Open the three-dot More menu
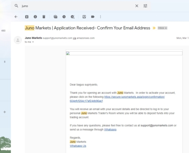This screenshot has width=189, height=153. [100, 17]
